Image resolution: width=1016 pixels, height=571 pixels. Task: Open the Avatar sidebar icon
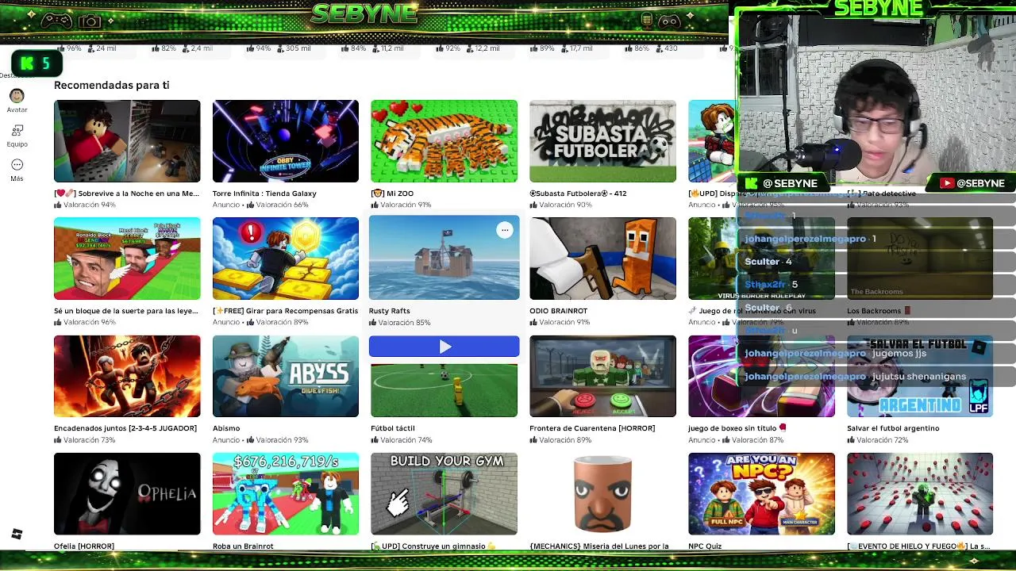pyautogui.click(x=17, y=96)
